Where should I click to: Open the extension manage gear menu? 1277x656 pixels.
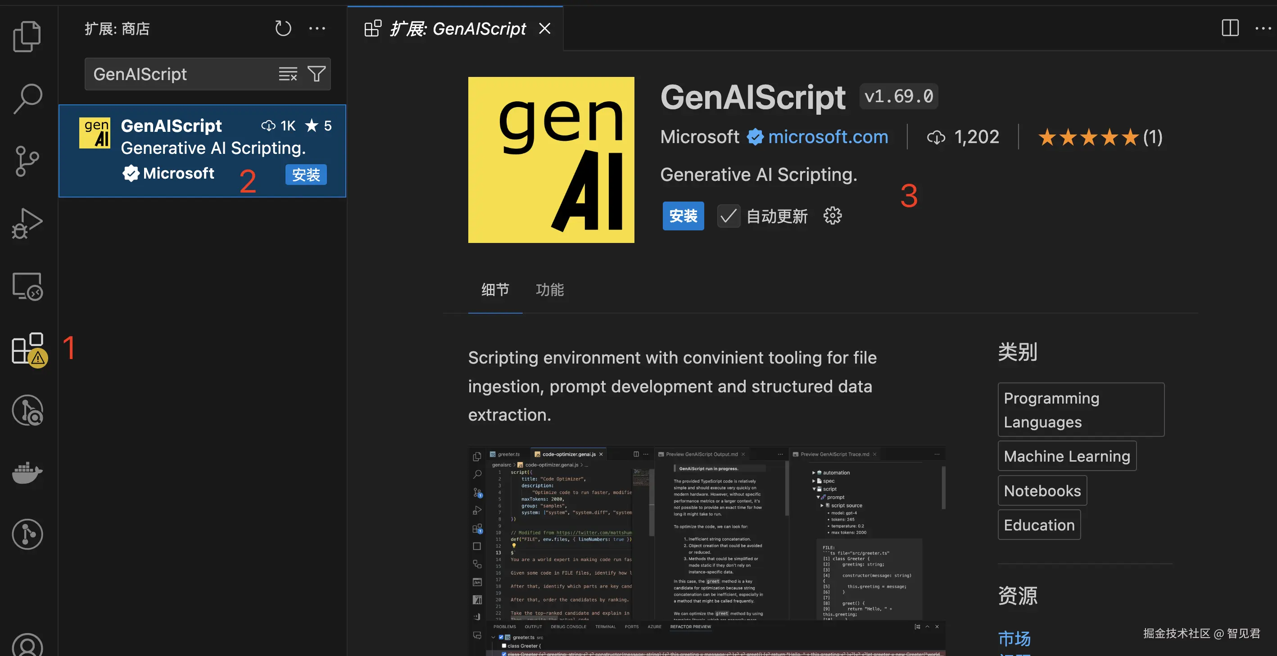[x=832, y=216]
